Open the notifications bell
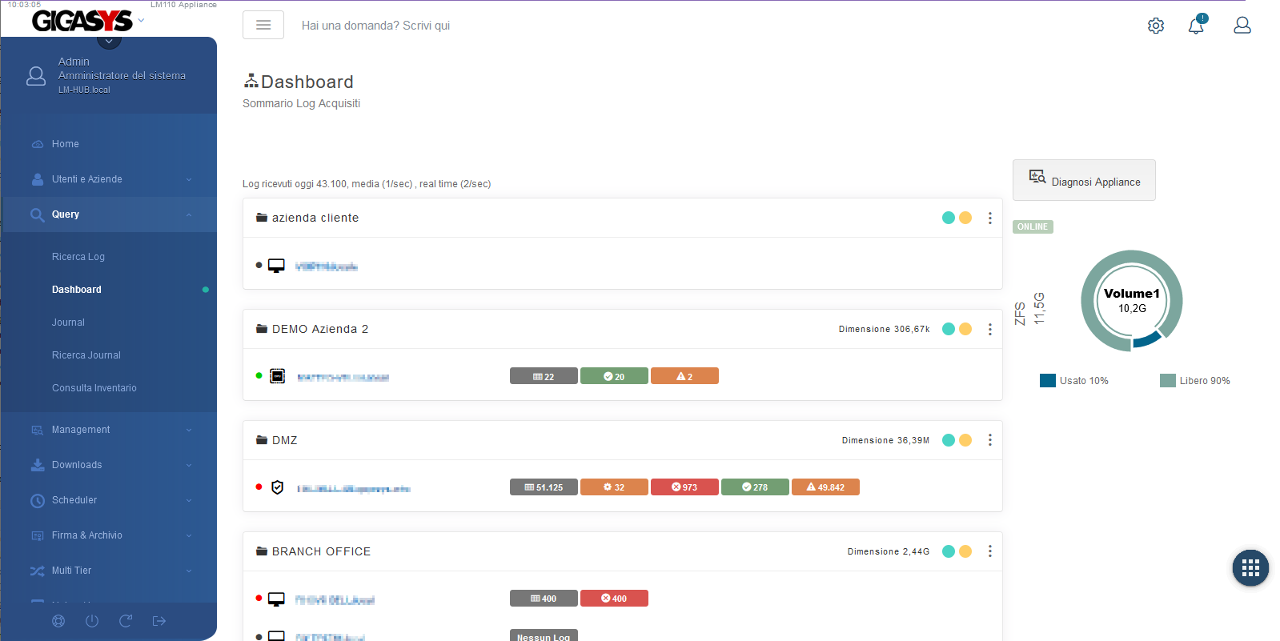This screenshot has height=641, width=1280. [x=1196, y=26]
